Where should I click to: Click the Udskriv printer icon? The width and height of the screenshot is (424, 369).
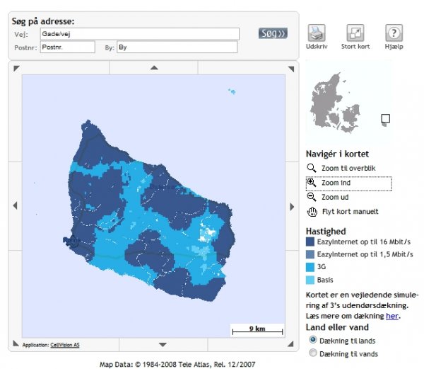(x=317, y=33)
